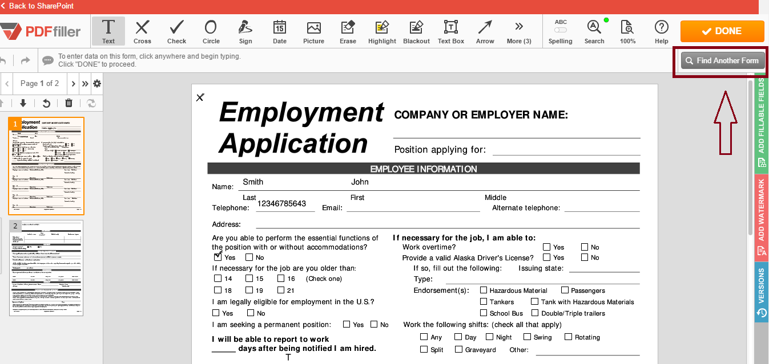Click the refresh pages icon
This screenshot has height=364, width=769.
pyautogui.click(x=91, y=103)
